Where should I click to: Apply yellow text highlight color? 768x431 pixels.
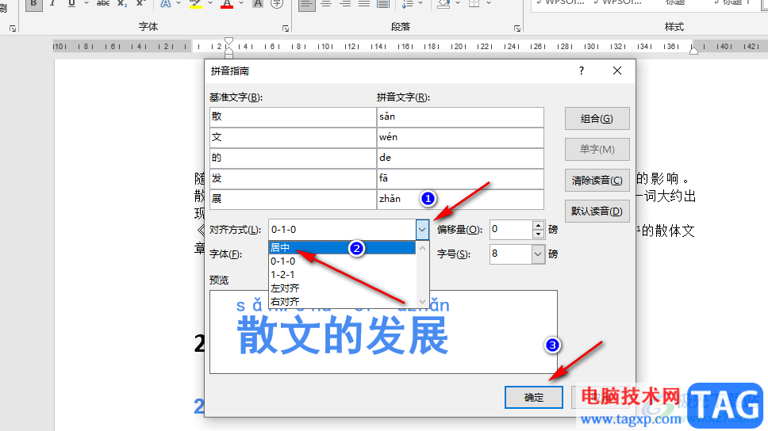(196, 4)
